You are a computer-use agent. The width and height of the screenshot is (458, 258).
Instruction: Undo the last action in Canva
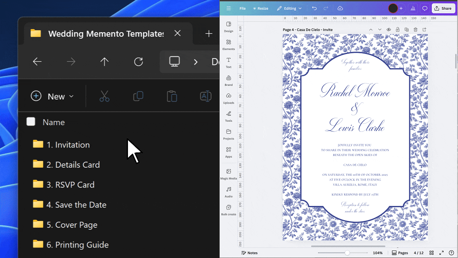314,8
